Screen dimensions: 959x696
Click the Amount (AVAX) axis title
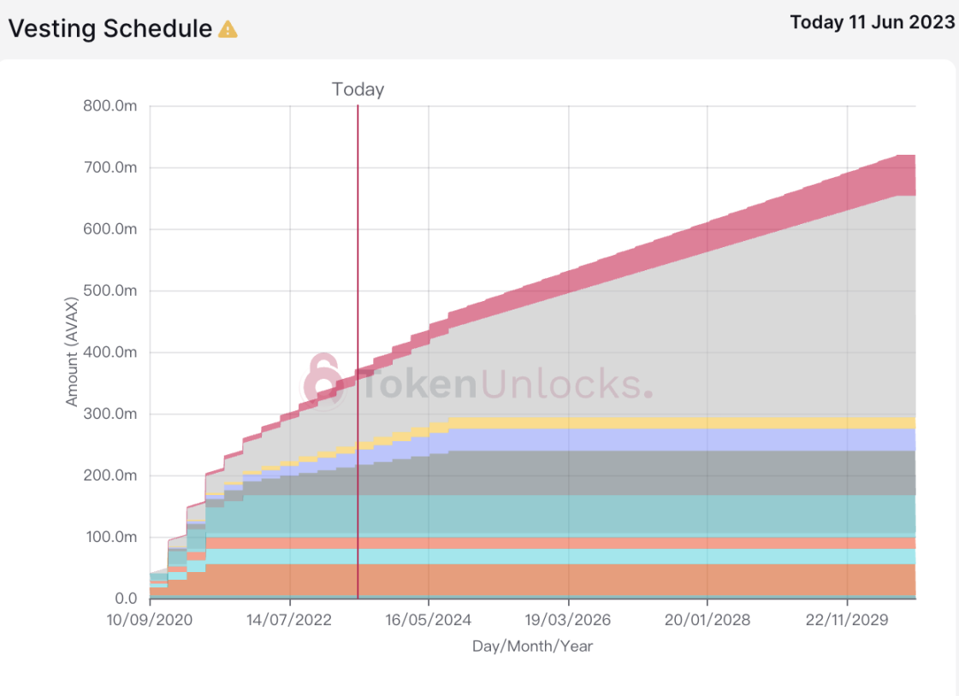point(72,351)
